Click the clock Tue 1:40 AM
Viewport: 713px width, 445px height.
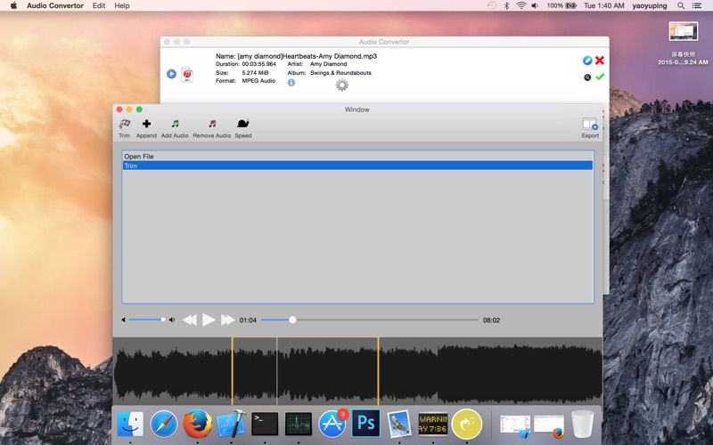[604, 5]
